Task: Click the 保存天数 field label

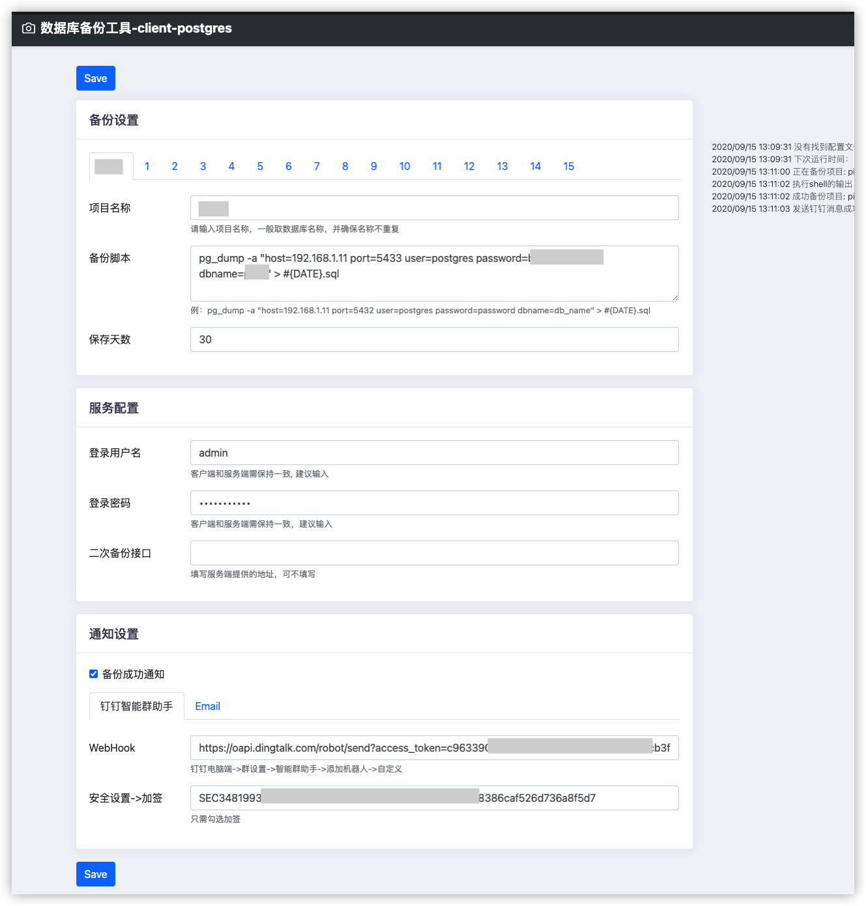Action: click(110, 339)
